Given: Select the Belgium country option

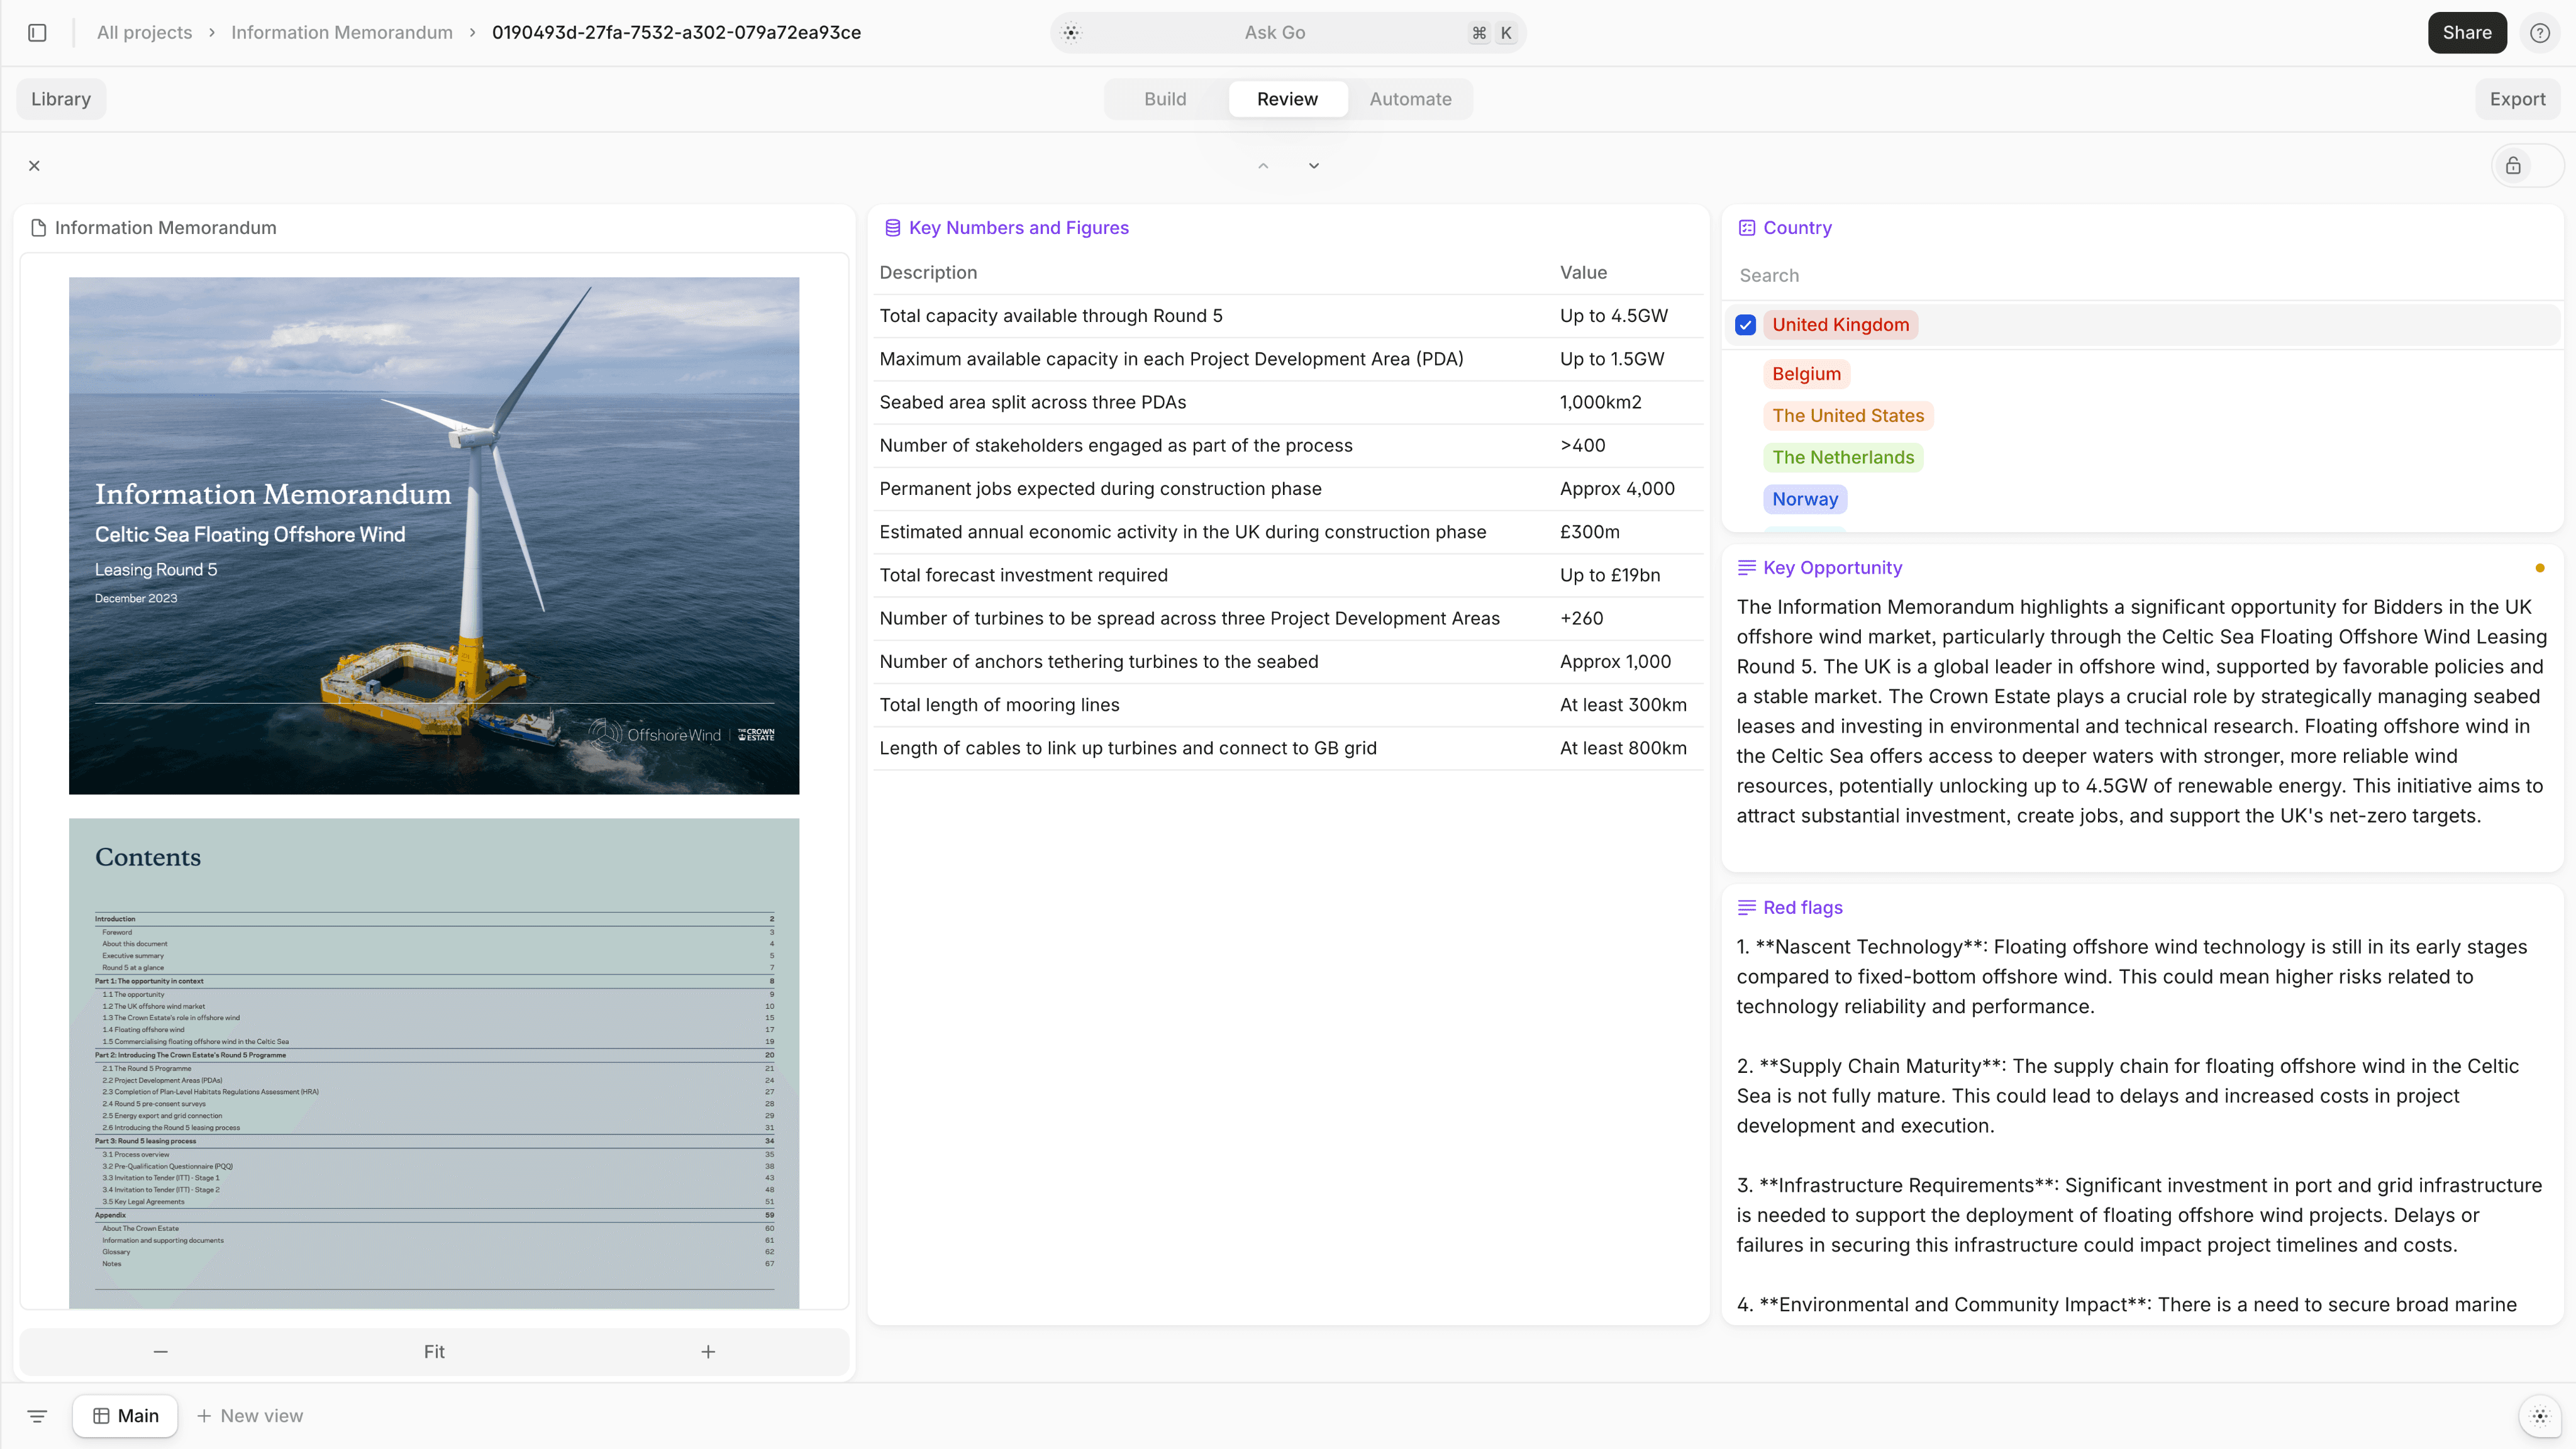Looking at the screenshot, I should [1806, 374].
